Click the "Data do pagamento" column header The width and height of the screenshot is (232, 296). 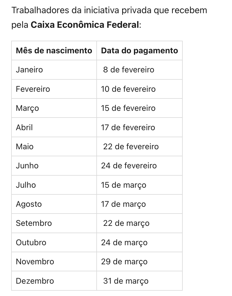pos(139,51)
